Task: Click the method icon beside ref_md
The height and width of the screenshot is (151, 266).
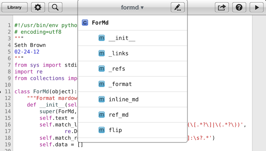Action: 102,115
